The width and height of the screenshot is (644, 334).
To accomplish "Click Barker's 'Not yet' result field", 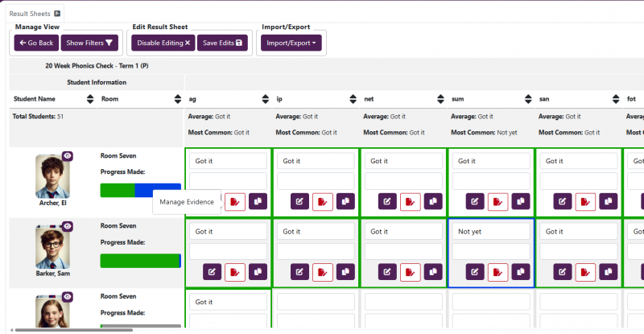I will coord(491,231).
